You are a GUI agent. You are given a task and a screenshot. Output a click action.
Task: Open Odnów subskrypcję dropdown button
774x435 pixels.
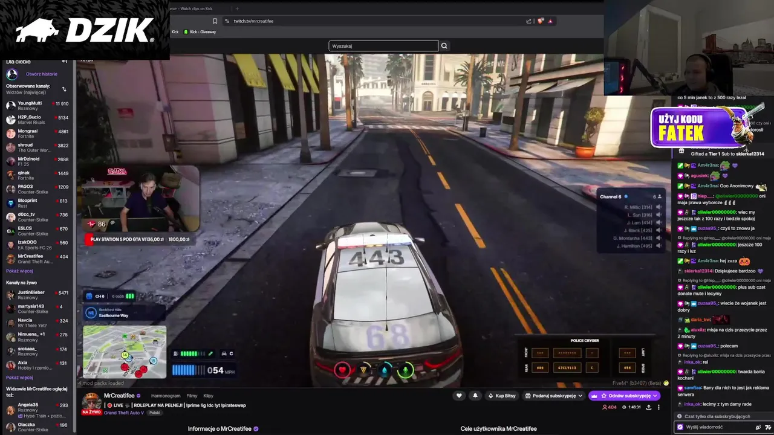coord(624,396)
